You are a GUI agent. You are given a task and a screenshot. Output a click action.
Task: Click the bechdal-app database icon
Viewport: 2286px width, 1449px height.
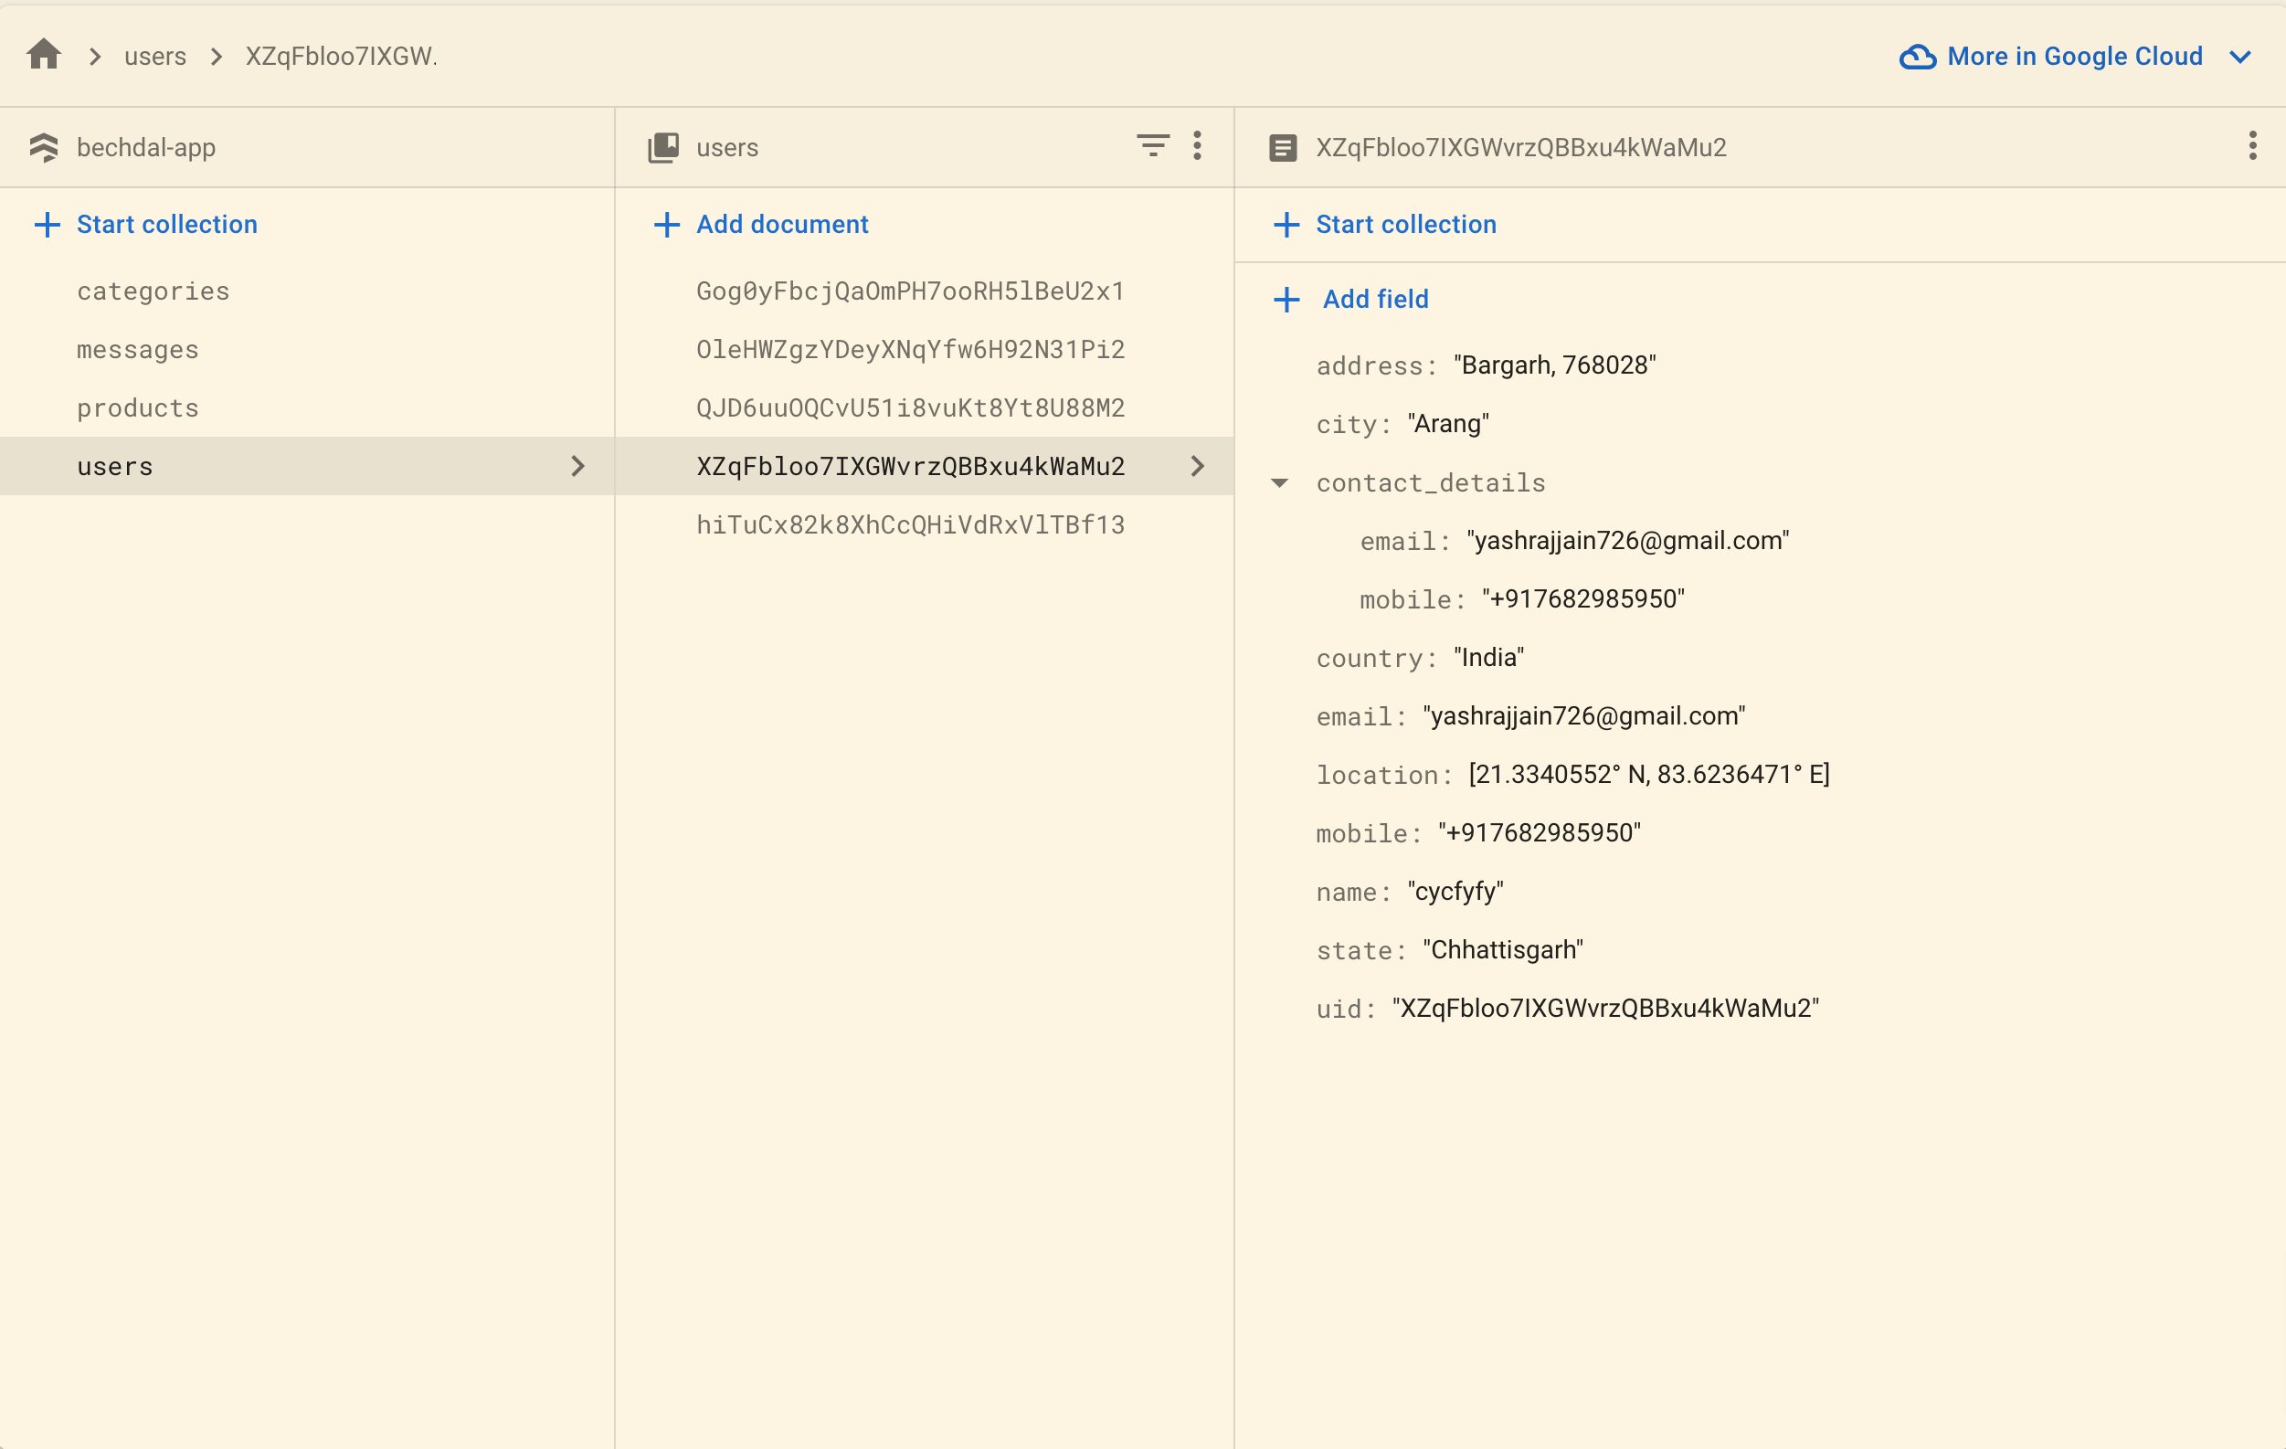pos(44,147)
